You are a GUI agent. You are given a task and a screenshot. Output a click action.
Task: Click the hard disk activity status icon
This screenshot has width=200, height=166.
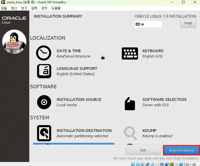[x=133, y=164]
